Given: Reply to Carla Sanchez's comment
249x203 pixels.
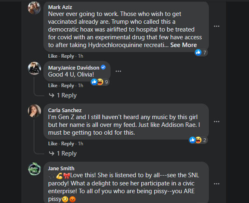Looking at the screenshot, I should (68, 144).
